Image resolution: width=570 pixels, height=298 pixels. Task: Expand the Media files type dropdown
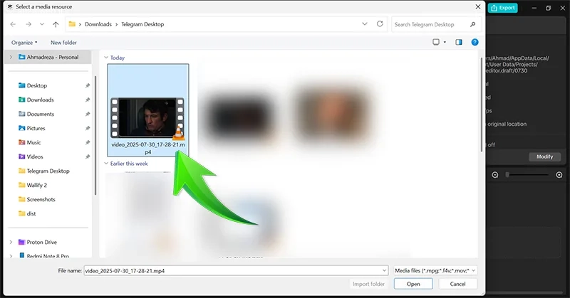click(x=435, y=270)
